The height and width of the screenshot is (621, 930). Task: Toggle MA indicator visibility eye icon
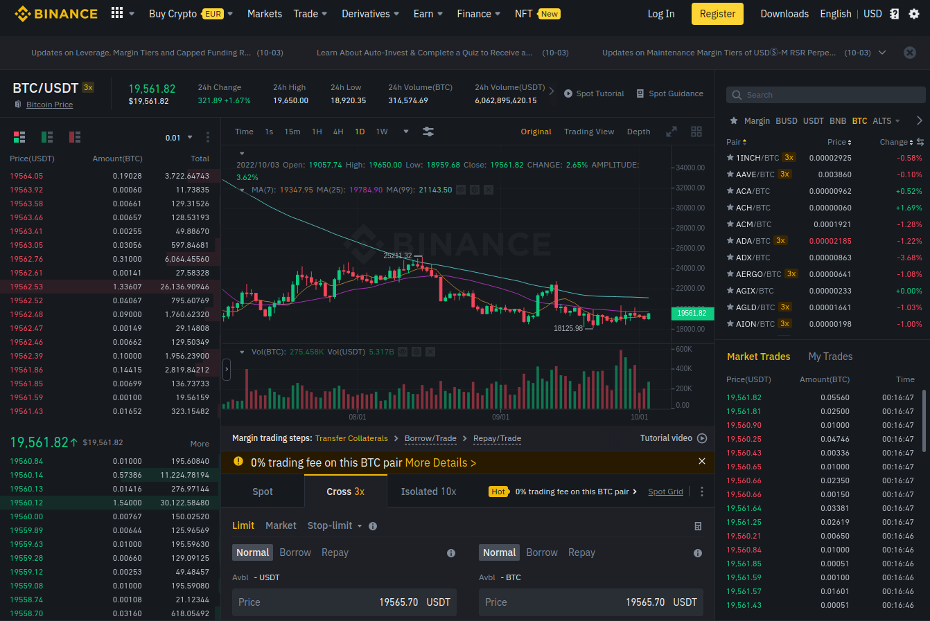click(x=461, y=190)
